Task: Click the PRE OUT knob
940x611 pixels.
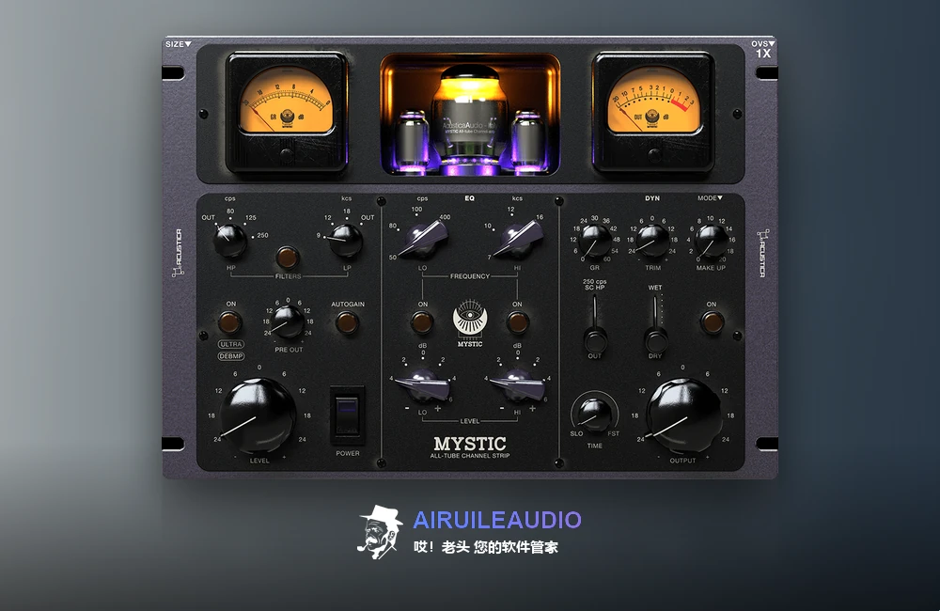Action: click(x=289, y=322)
